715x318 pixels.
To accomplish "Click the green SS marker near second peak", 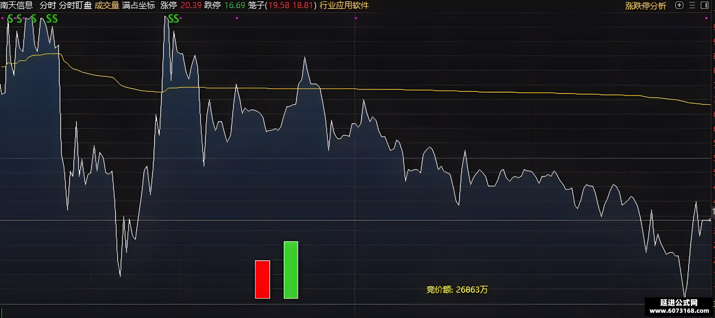I will pyautogui.click(x=173, y=19).
